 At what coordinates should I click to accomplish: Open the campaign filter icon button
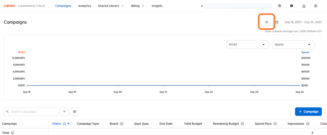[x=64, y=112]
